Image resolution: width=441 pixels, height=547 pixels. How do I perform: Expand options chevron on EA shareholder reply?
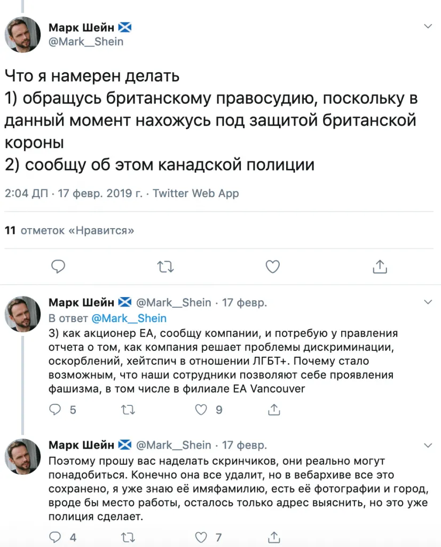click(x=428, y=302)
